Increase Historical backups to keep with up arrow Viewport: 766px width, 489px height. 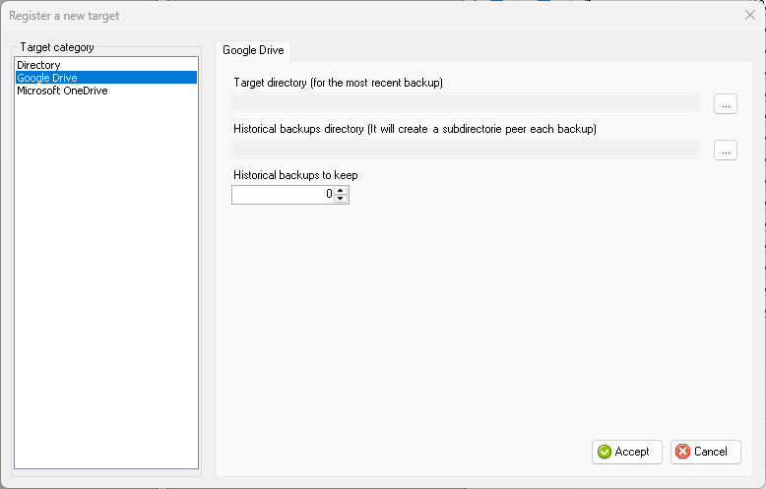pos(341,190)
